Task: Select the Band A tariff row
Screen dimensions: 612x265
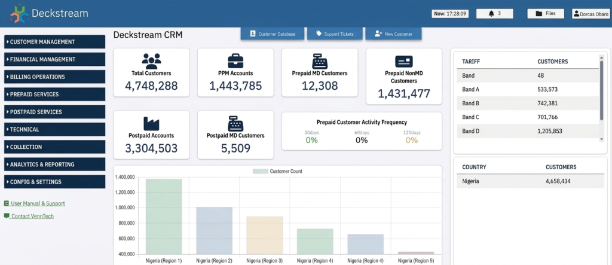Action: pos(528,89)
